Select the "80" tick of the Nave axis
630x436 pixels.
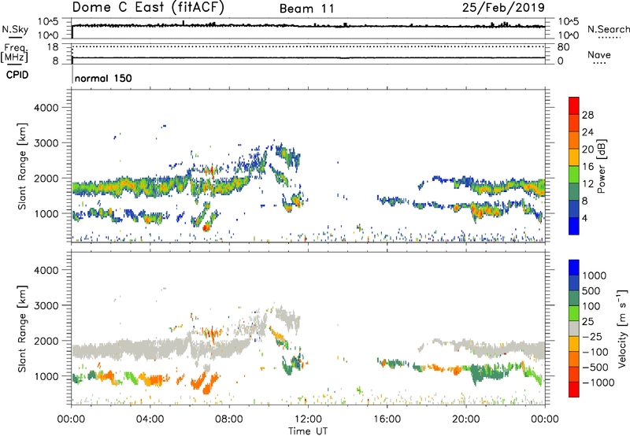coord(563,47)
